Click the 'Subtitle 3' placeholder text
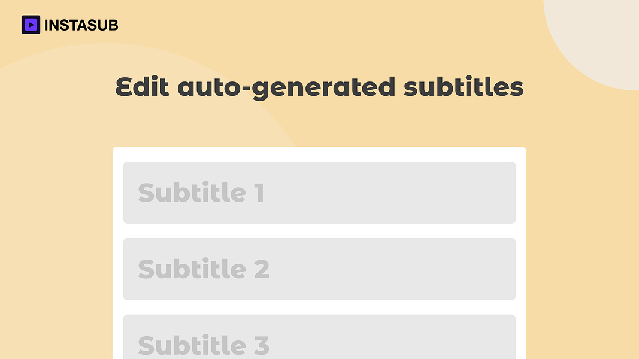Viewport: 639px width, 359px height. [x=204, y=345]
